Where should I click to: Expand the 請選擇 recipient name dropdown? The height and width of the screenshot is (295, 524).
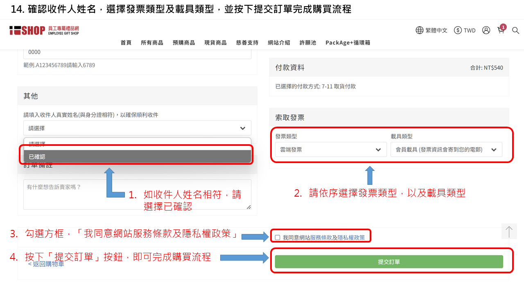(x=137, y=128)
